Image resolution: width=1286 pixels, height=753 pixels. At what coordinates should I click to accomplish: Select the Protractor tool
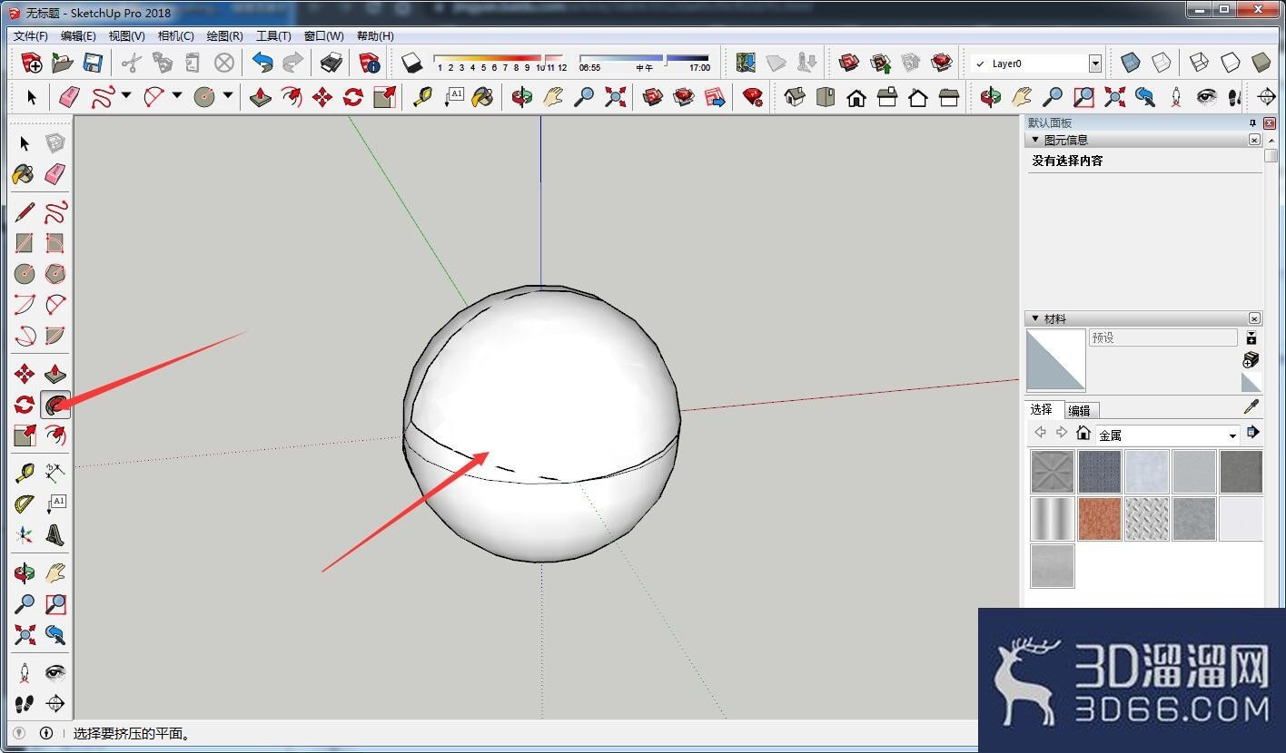pyautogui.click(x=25, y=504)
